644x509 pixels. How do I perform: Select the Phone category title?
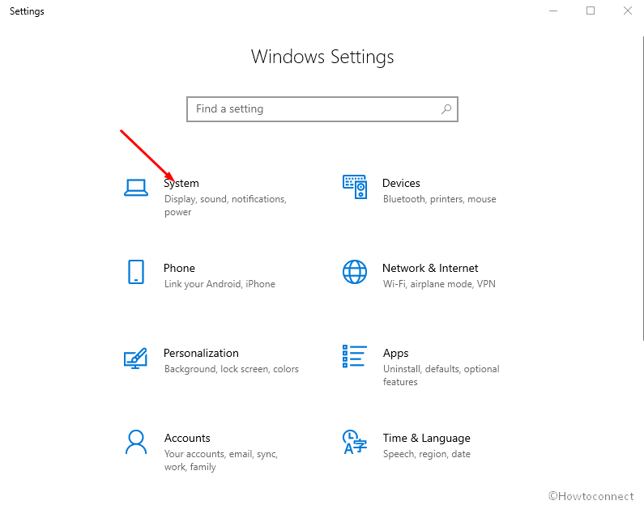180,268
